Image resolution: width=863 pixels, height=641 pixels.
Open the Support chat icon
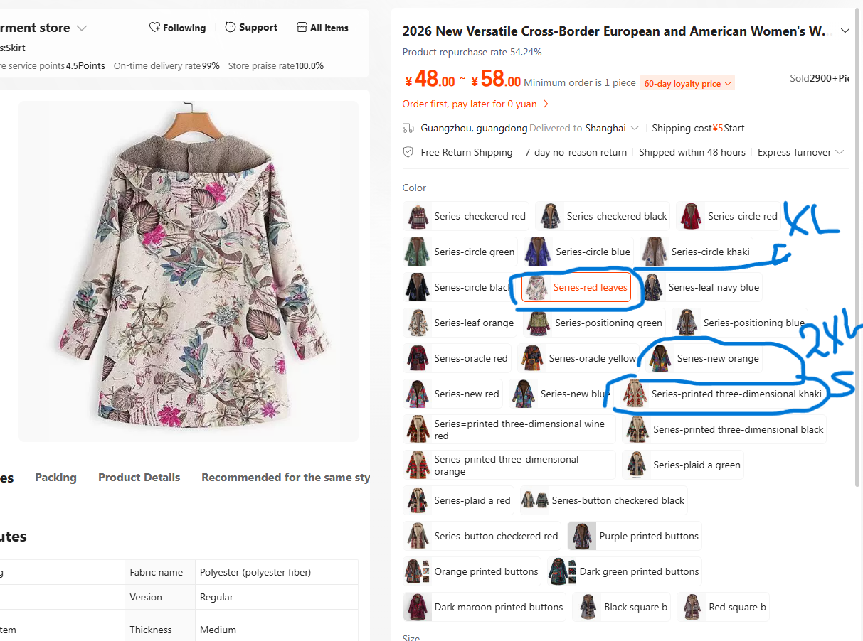click(231, 27)
